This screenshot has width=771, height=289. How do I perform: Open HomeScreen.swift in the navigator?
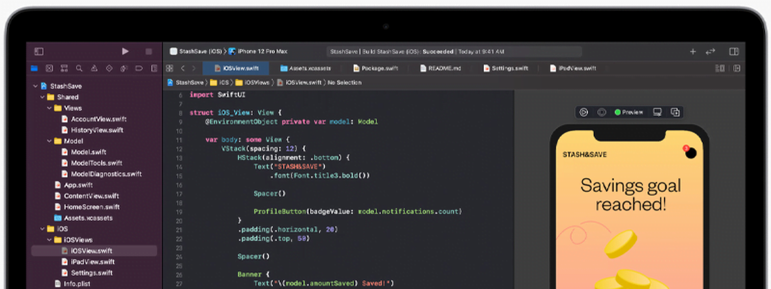92,207
